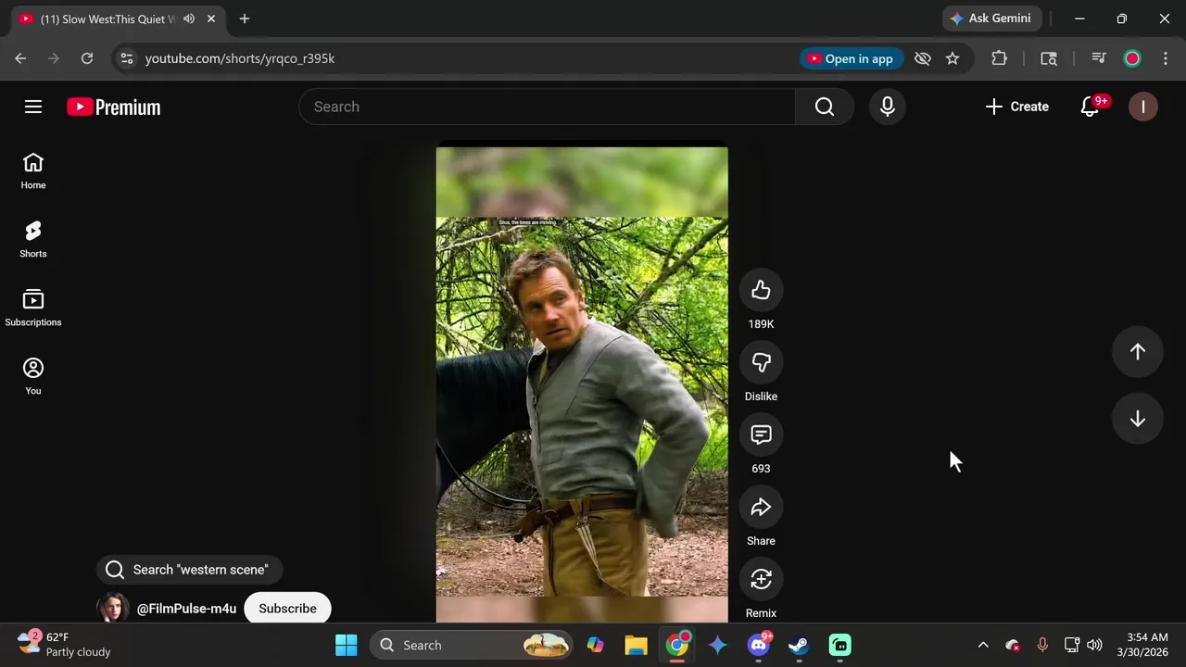Click Search "western scene" chip

pos(190,570)
